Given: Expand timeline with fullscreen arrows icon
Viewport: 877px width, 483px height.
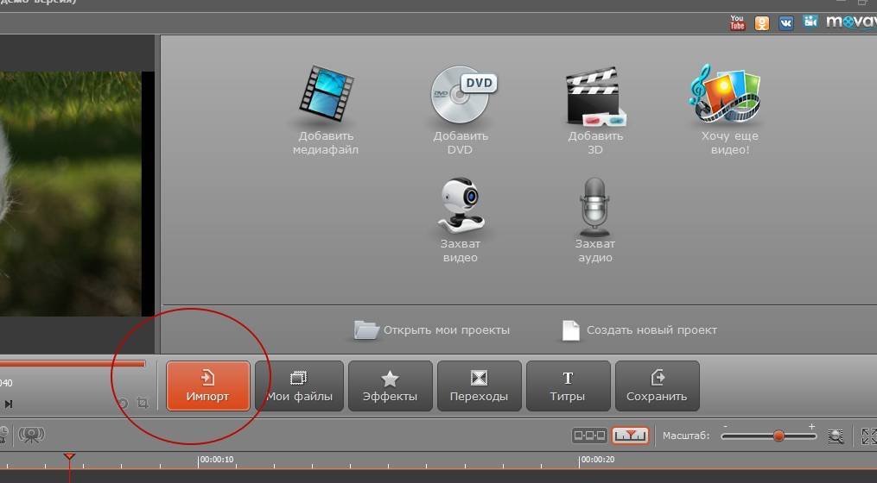Looking at the screenshot, I should [868, 436].
